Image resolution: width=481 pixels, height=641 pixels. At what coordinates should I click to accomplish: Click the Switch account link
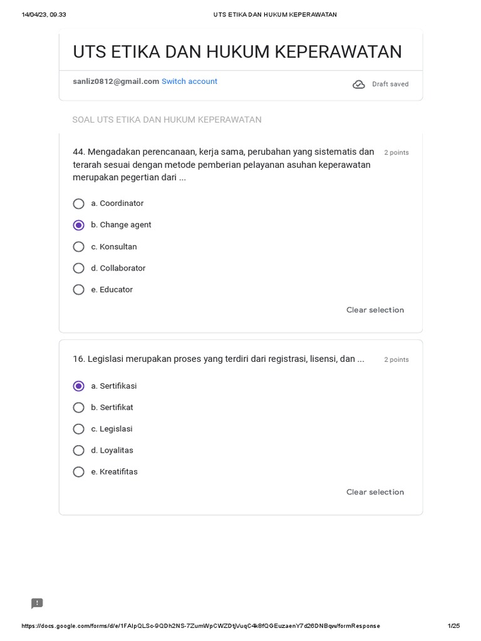point(189,81)
